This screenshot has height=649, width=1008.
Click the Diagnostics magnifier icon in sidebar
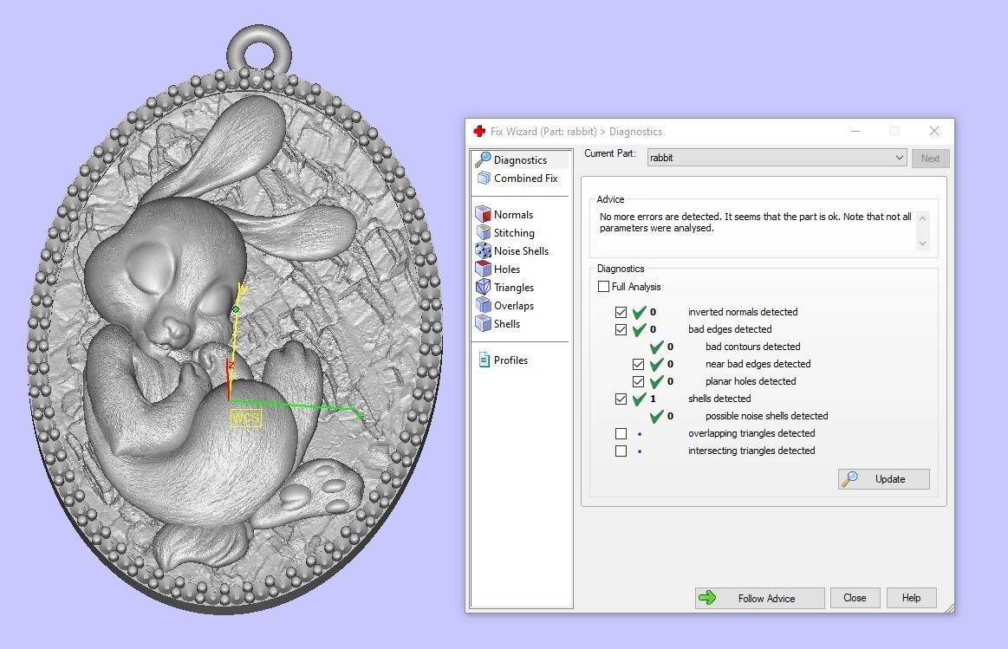[x=483, y=159]
